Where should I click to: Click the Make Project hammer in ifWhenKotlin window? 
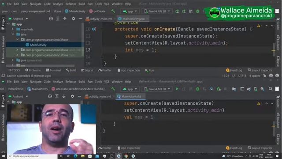coord(113,89)
